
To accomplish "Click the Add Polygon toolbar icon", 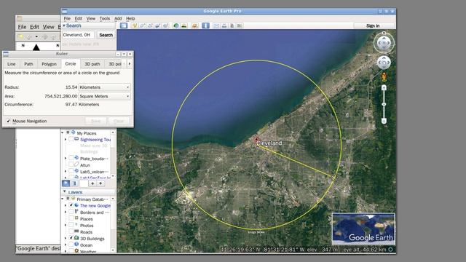I will point(142,26).
